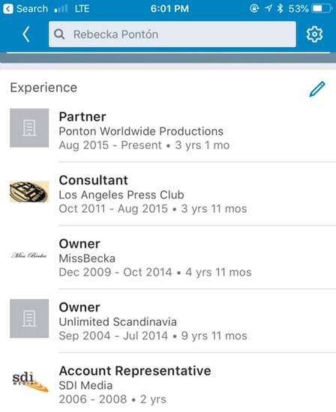Tap the back arrow chevron

pyautogui.click(x=25, y=34)
